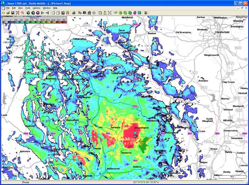249x185 pixels.
Task: Click the New networks folder icon
Action: click(3, 13)
